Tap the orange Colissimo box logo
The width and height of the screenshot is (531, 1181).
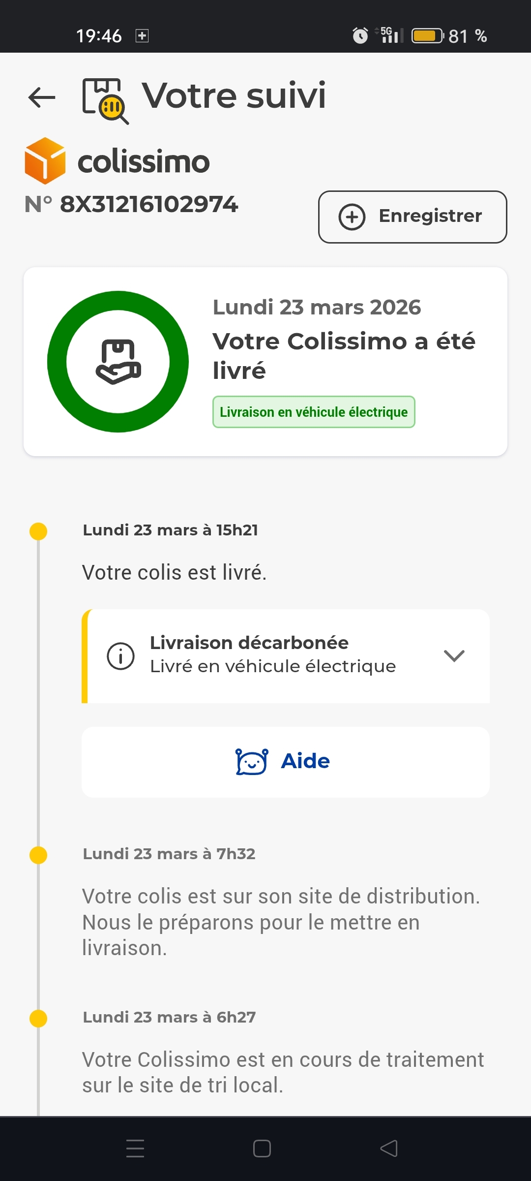point(45,161)
